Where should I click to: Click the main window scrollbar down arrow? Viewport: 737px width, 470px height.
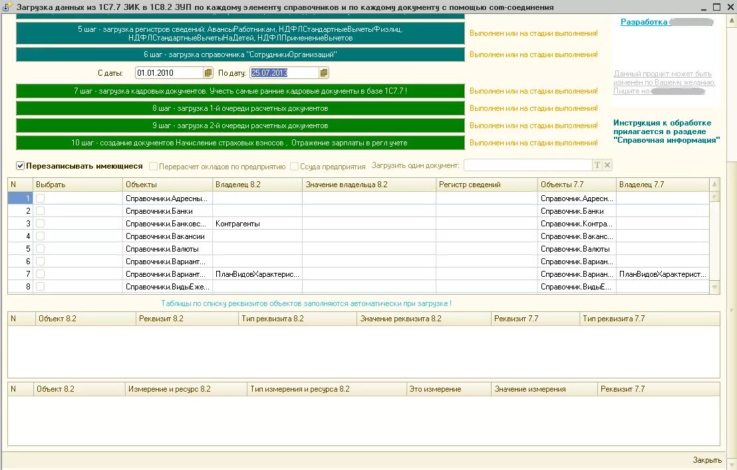[732, 464]
